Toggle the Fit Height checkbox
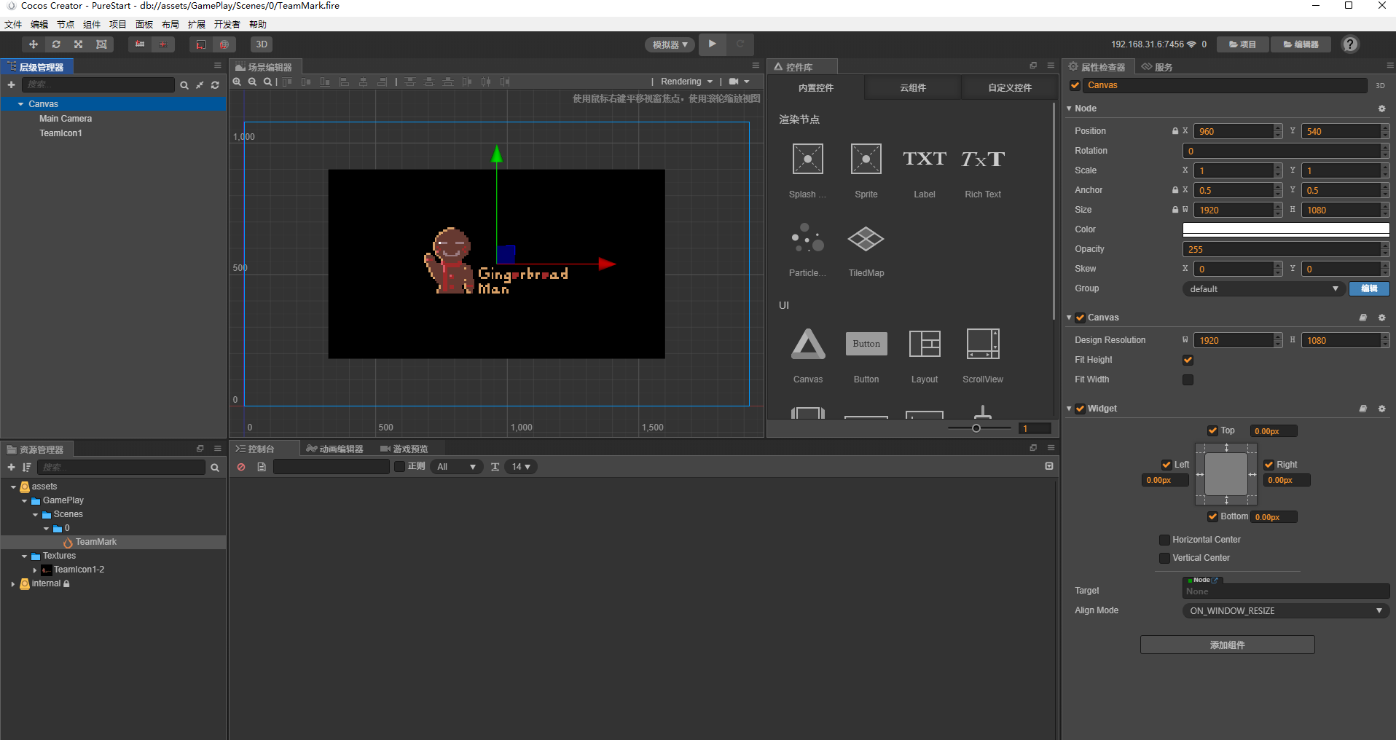 1188,360
